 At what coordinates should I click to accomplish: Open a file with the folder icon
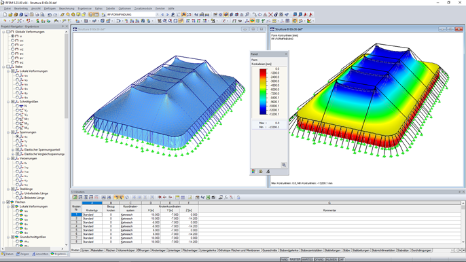click(x=10, y=14)
